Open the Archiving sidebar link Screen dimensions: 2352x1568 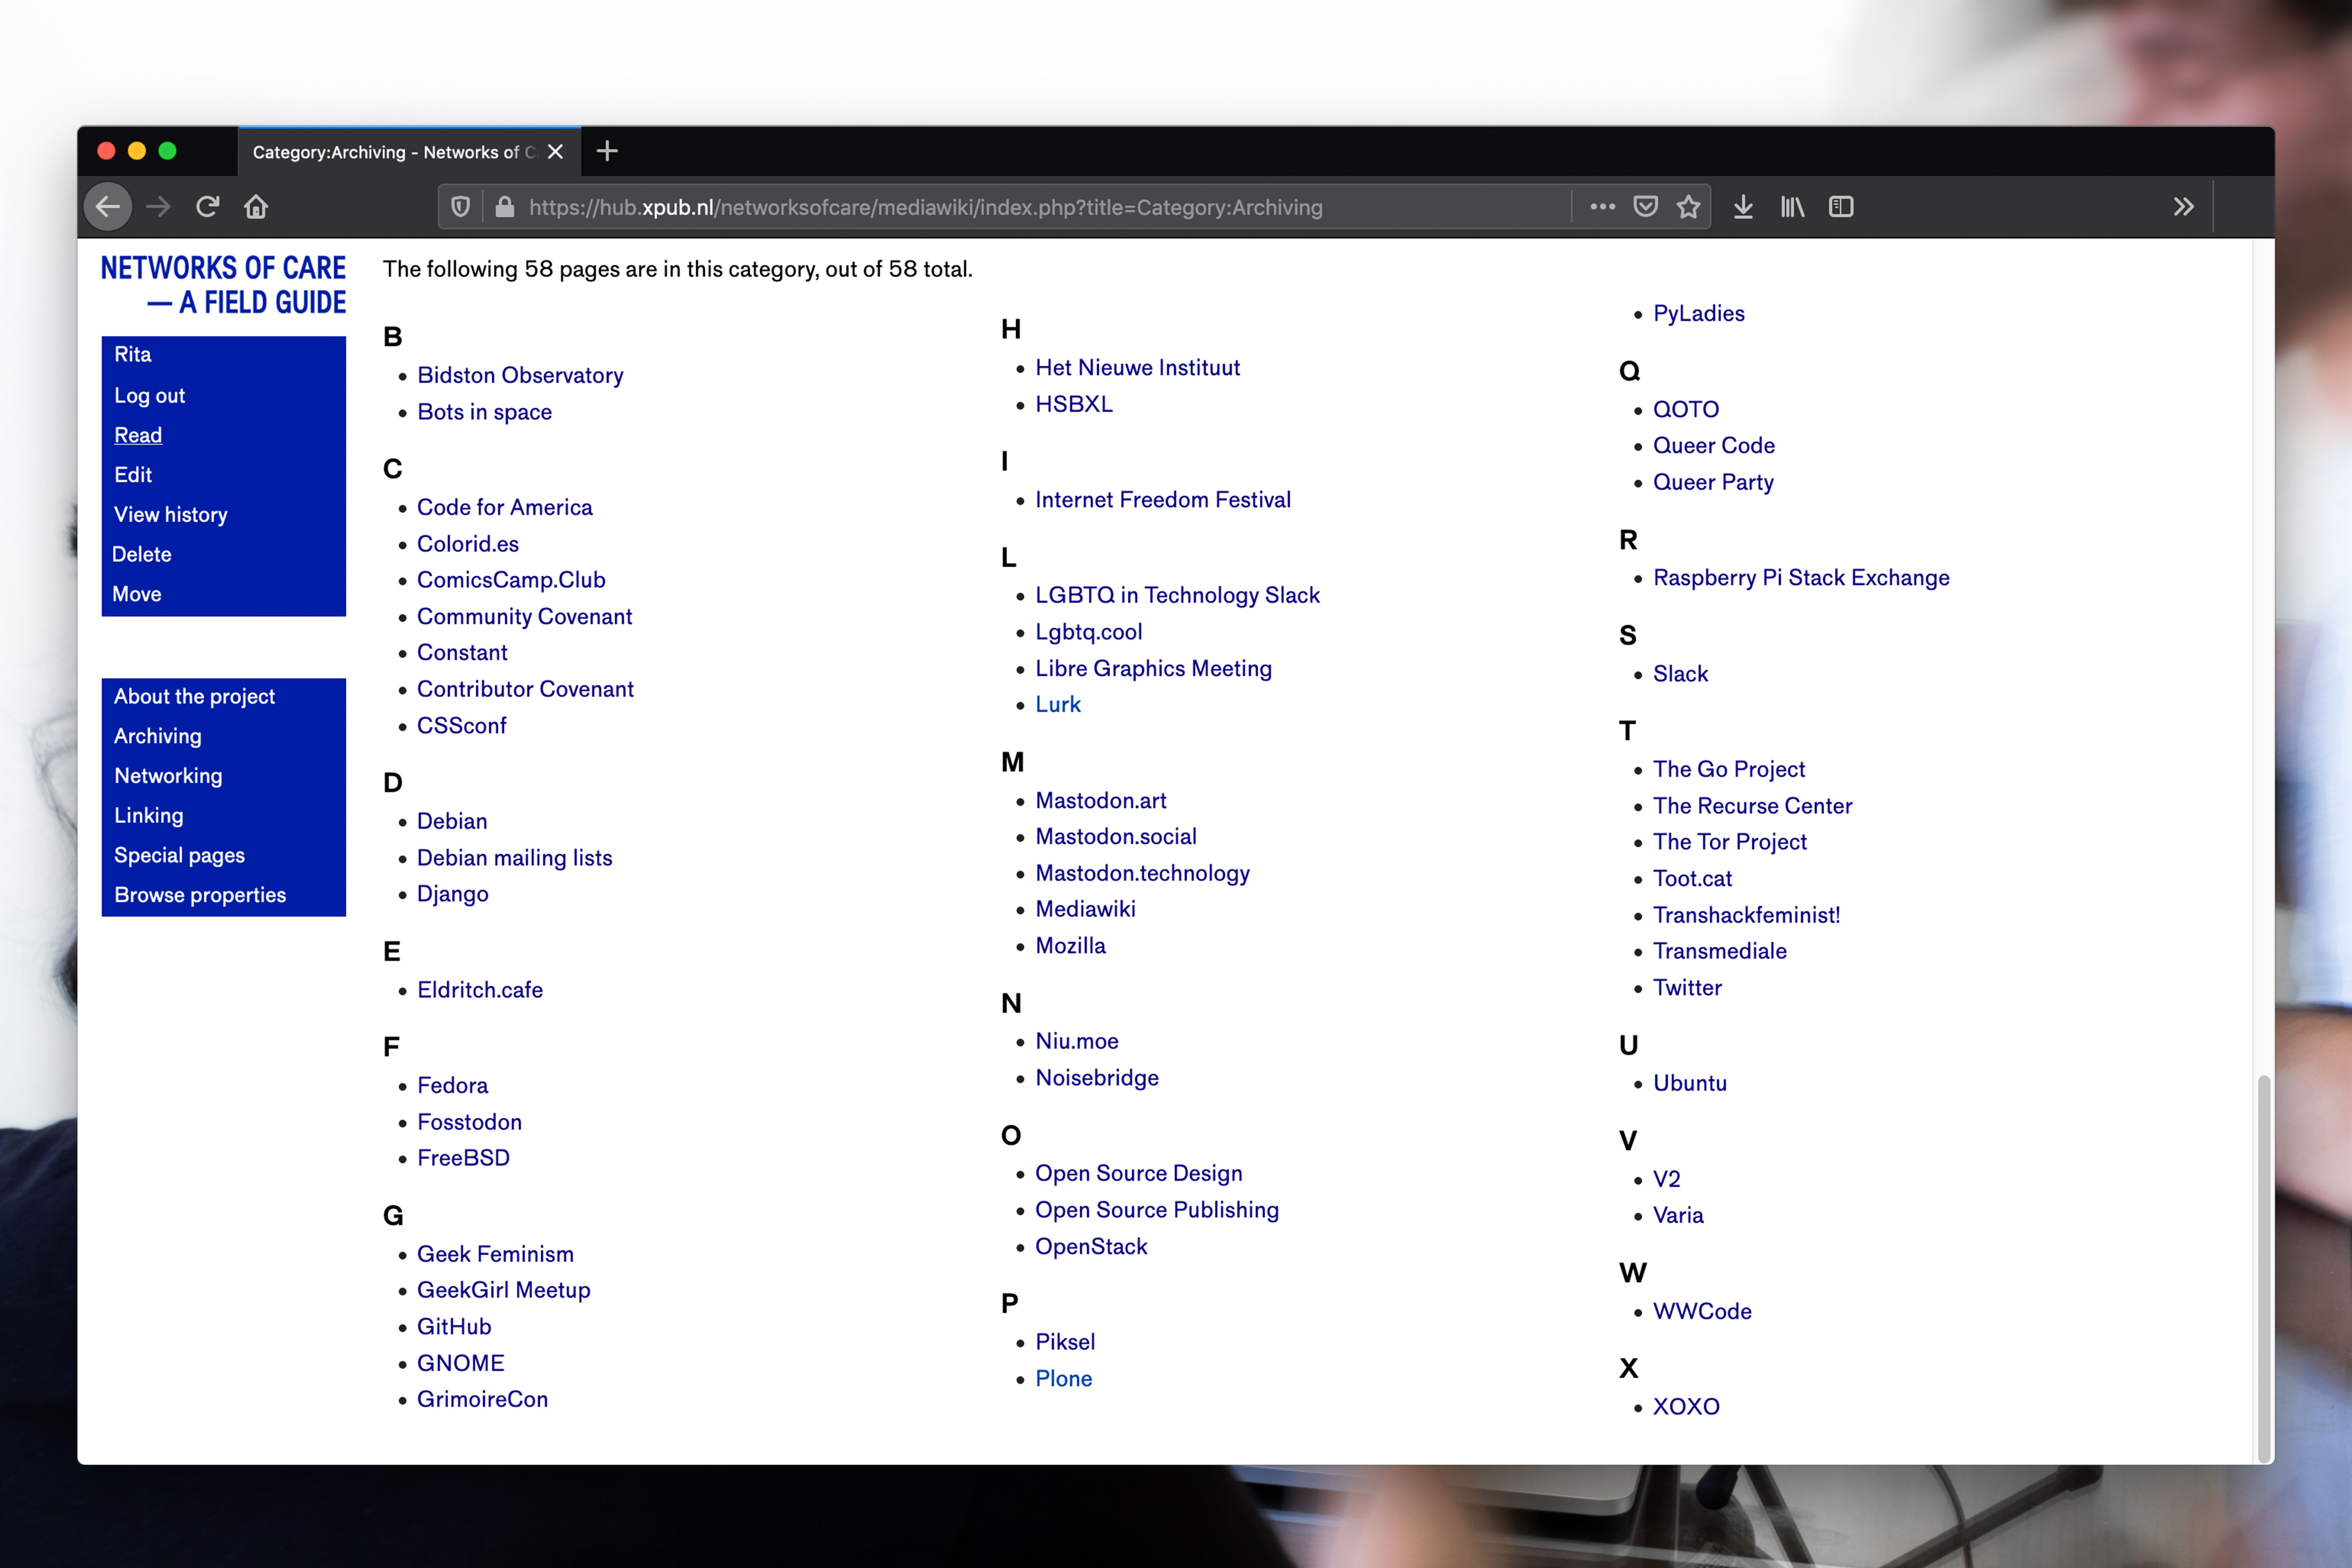(x=158, y=736)
